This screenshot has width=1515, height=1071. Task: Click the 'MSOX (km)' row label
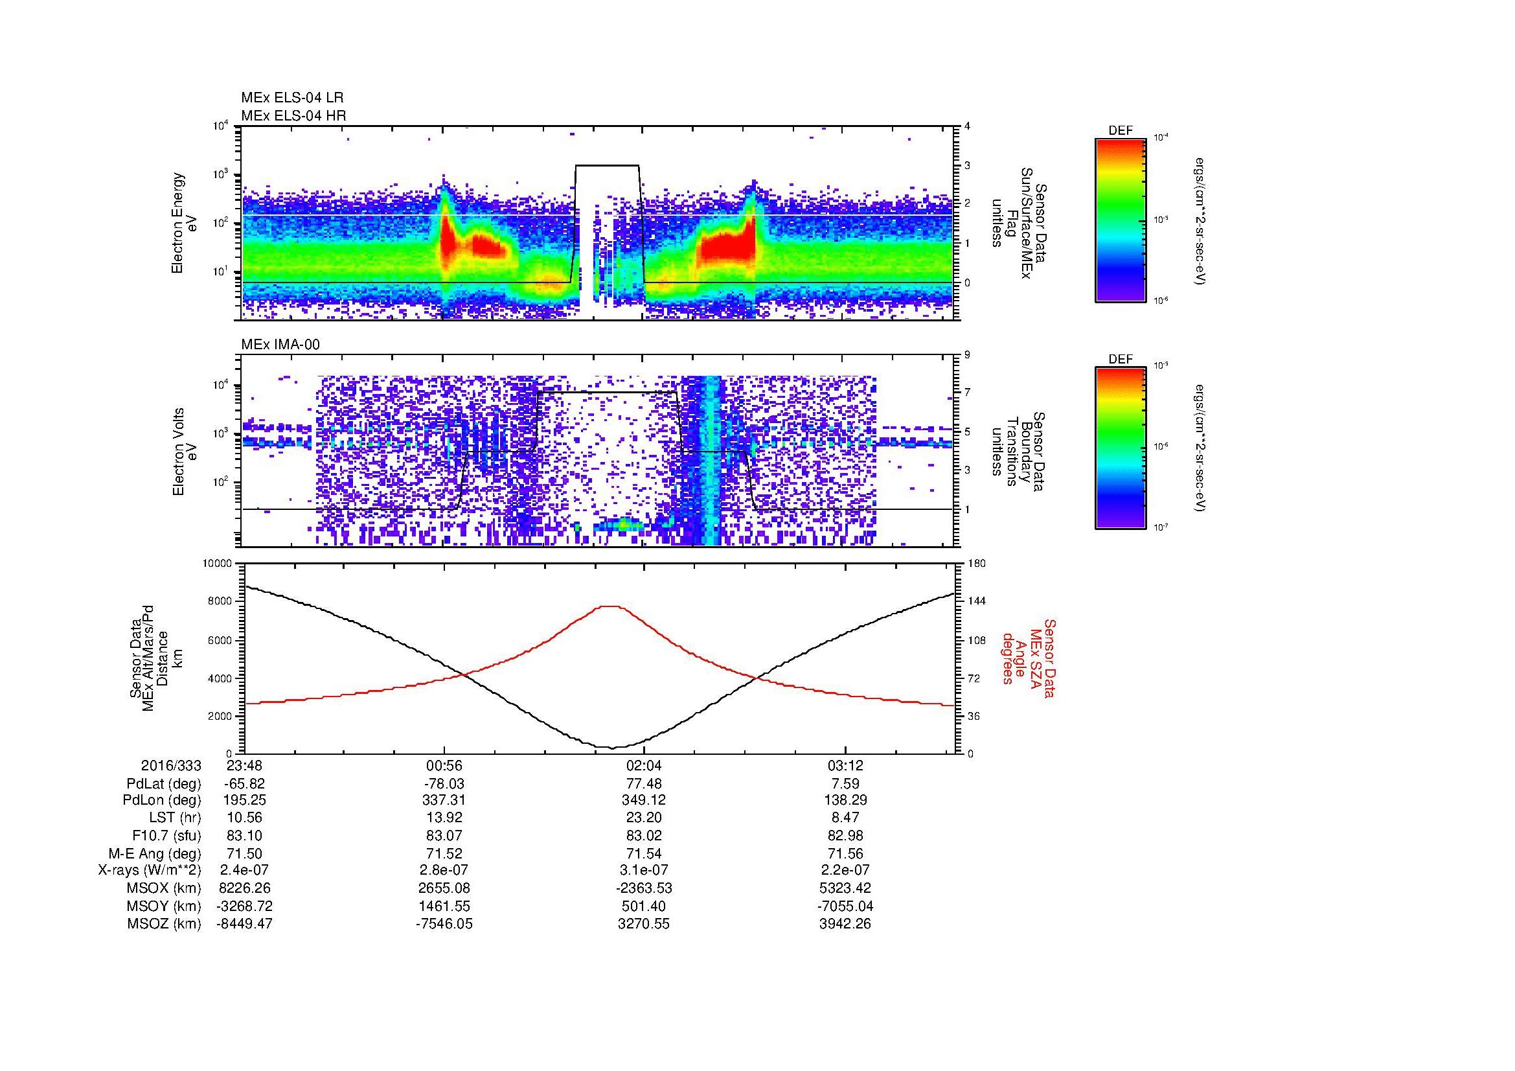[164, 888]
